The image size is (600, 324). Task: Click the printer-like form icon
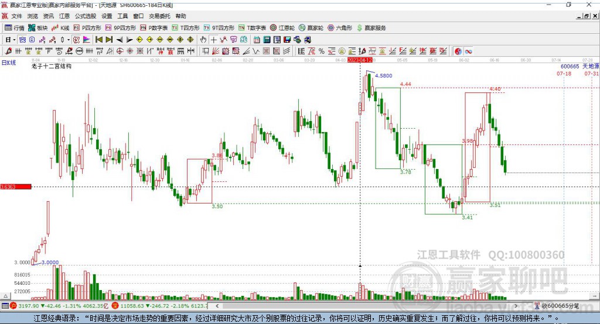[x=277, y=40]
